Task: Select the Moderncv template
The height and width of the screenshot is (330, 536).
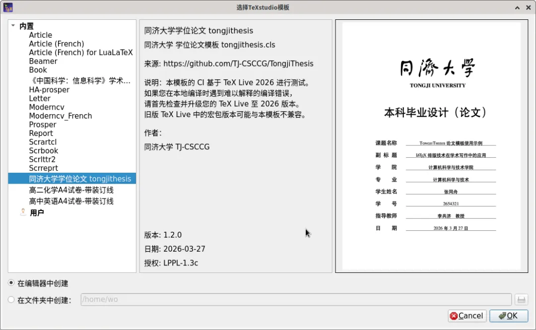Action: pos(47,107)
